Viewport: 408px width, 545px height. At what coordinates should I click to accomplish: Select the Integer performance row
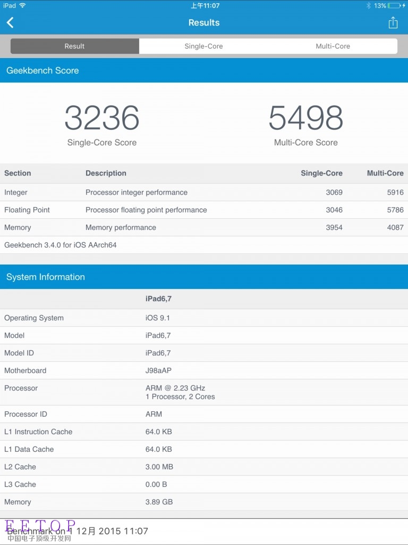click(x=204, y=192)
